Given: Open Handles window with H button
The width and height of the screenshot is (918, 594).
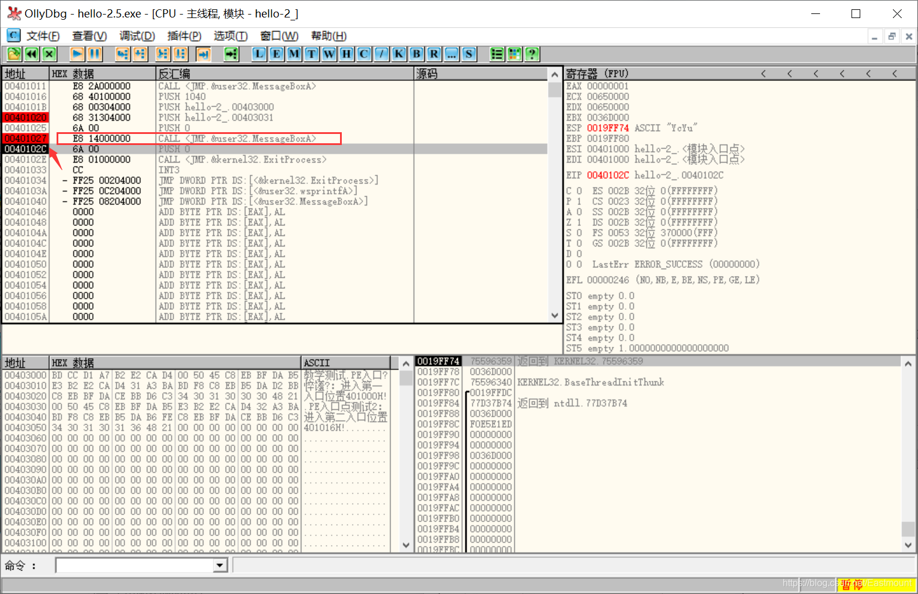Looking at the screenshot, I should click(x=346, y=54).
